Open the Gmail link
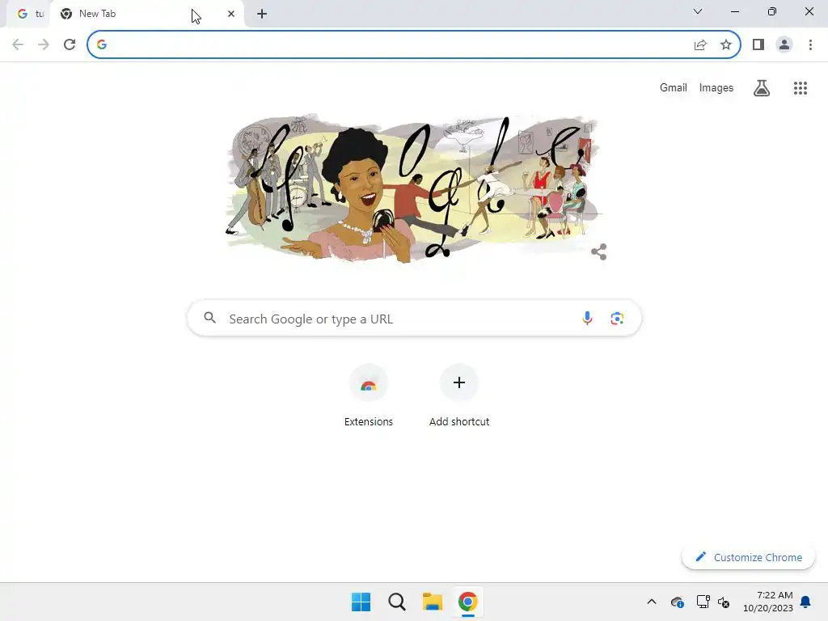The height and width of the screenshot is (621, 828). click(673, 87)
